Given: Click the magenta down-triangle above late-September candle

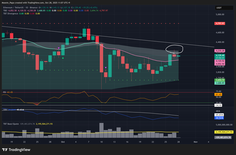Looking at the screenshot, I should [x=59, y=48].
